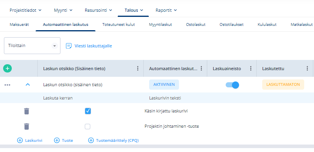Screen dimensions: 314x152
Task: Delete the Projektin johtaminen -tuote row
Action: click(27, 127)
